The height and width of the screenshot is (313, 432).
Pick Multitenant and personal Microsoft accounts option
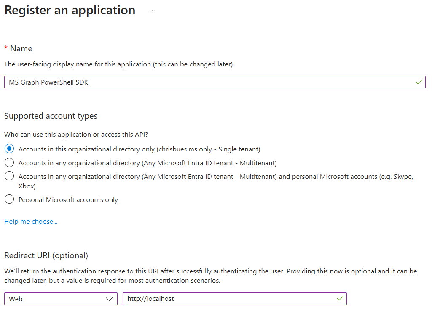click(x=9, y=176)
